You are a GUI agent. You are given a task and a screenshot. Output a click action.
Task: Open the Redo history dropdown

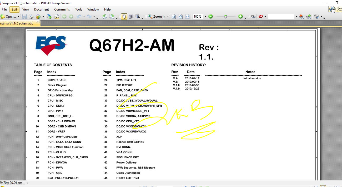tap(94, 17)
